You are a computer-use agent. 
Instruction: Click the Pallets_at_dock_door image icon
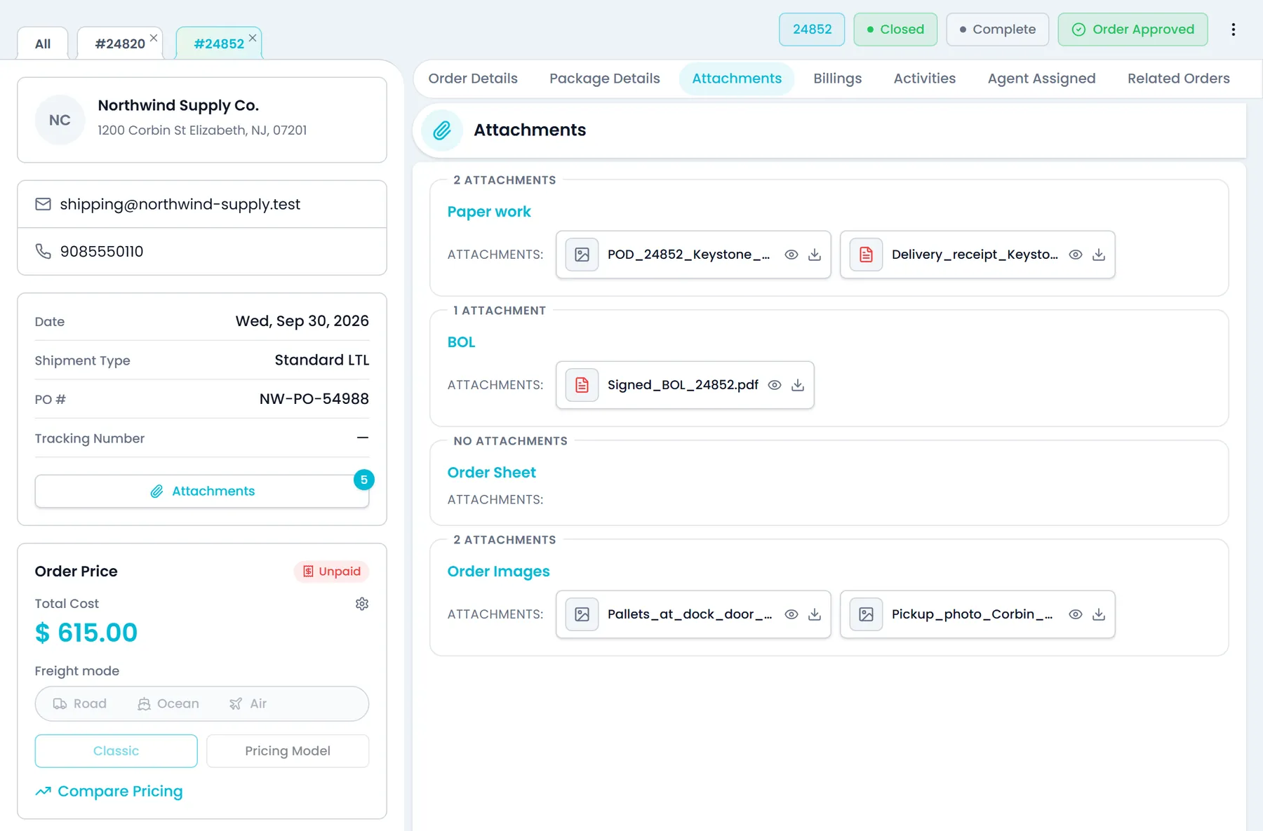(582, 614)
